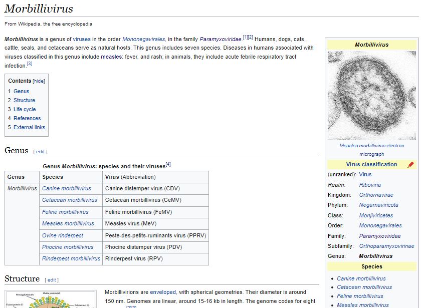Viewport: 422px width, 308px height.
Task: Click the 'Phocine distemper virus (PDV)' cell
Action: pos(155,247)
